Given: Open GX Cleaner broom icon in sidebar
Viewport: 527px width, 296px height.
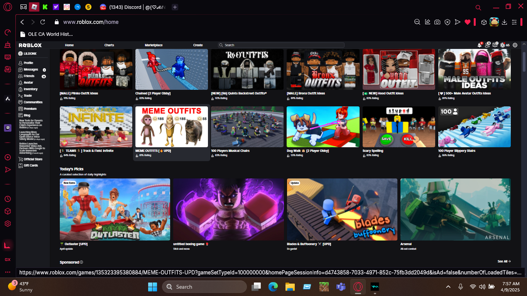Looking at the screenshot, I should pos(8,45).
